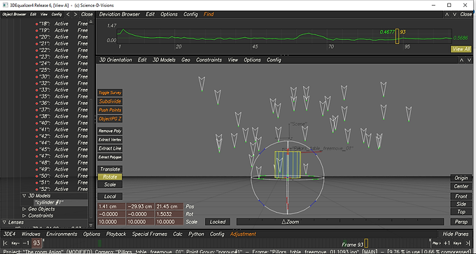Click the Extract Line button
476x254 pixels.
[x=110, y=149]
